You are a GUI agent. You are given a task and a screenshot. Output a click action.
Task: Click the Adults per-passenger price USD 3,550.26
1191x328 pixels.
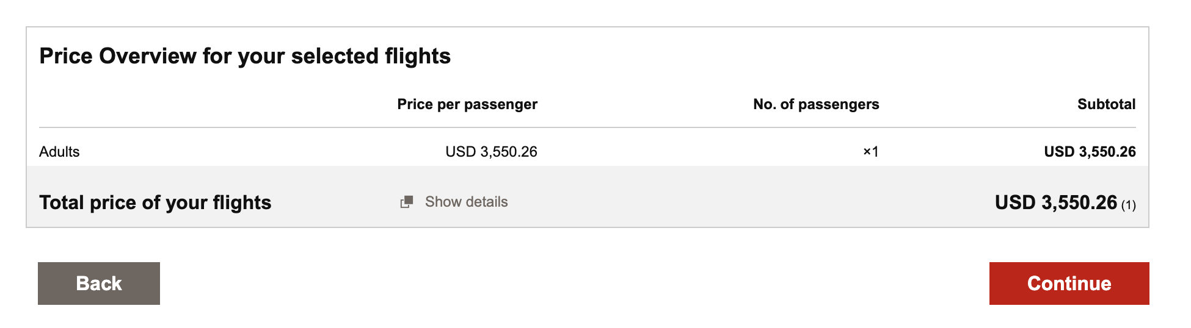[491, 152]
